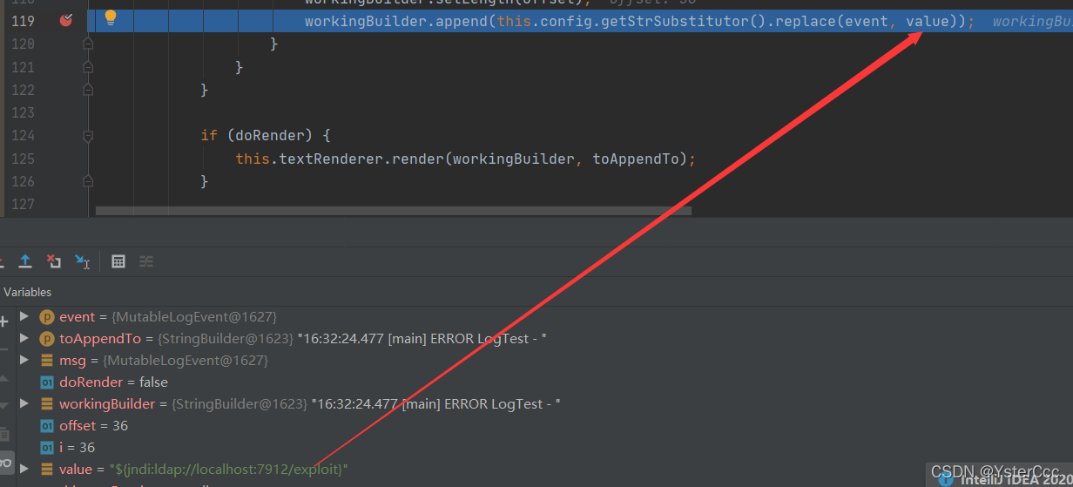Expand the msg variable node

point(24,361)
